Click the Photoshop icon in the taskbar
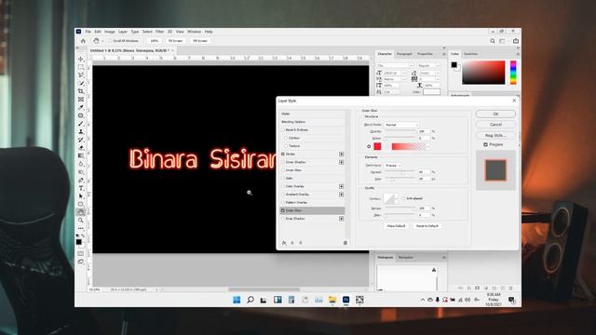Viewport: 596px width, 335px height. (x=345, y=300)
